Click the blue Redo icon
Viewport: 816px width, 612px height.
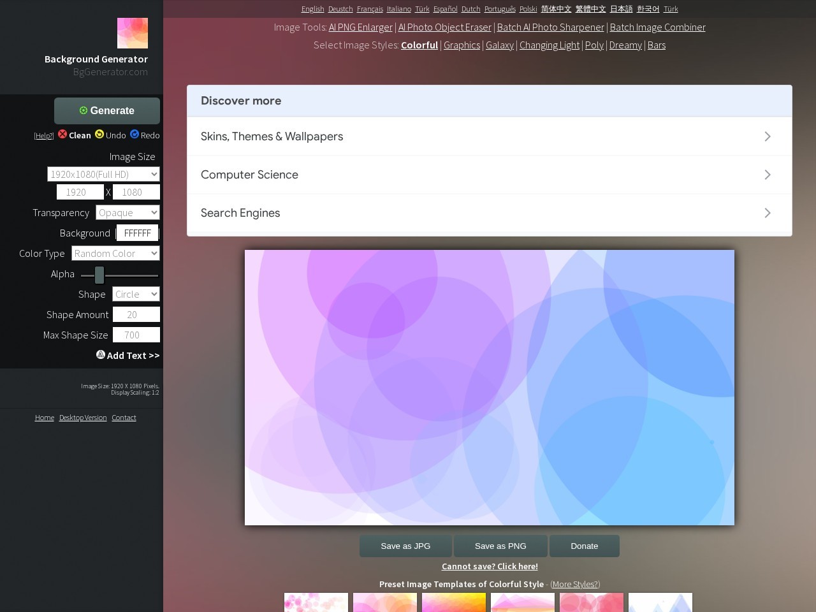click(135, 134)
